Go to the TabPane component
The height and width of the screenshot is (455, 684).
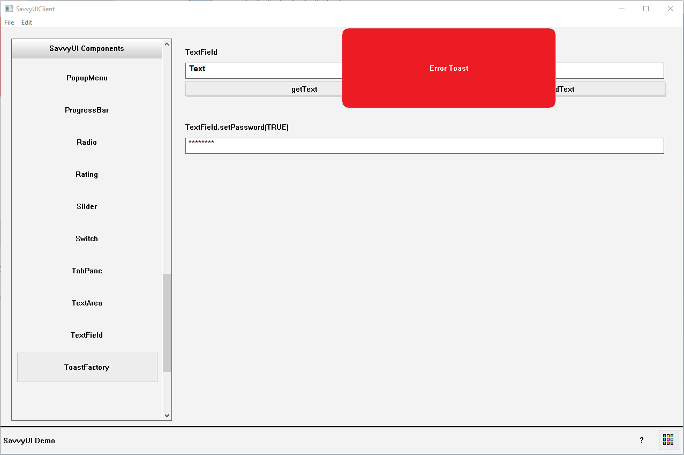[x=87, y=271]
